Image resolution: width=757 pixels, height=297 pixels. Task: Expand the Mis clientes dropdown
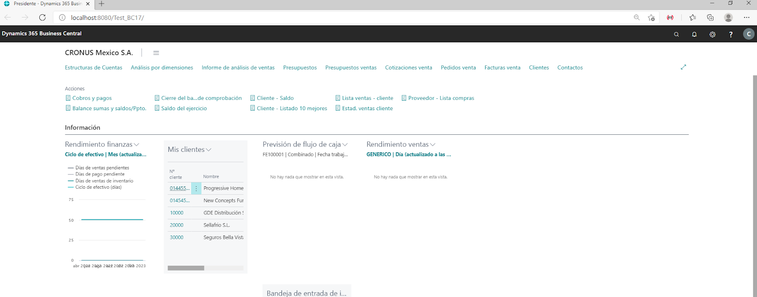(x=209, y=149)
